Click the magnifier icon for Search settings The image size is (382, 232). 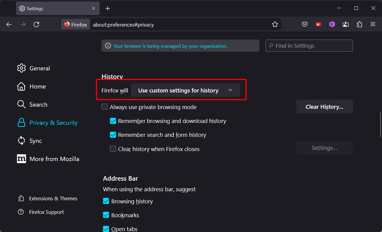tap(21, 105)
